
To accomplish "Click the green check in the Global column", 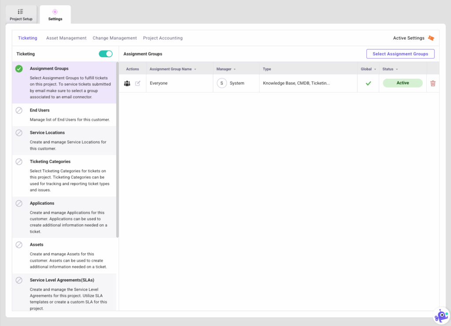I will click(x=368, y=83).
